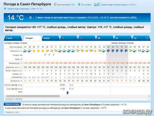This screenshot has height=116, width=154.
Task: Click the sun icon for hour 20
Action: (95, 51)
